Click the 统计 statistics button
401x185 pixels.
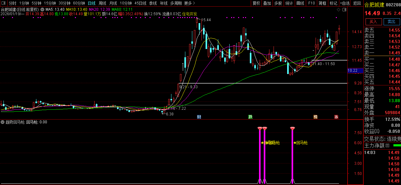click(x=289, y=3)
